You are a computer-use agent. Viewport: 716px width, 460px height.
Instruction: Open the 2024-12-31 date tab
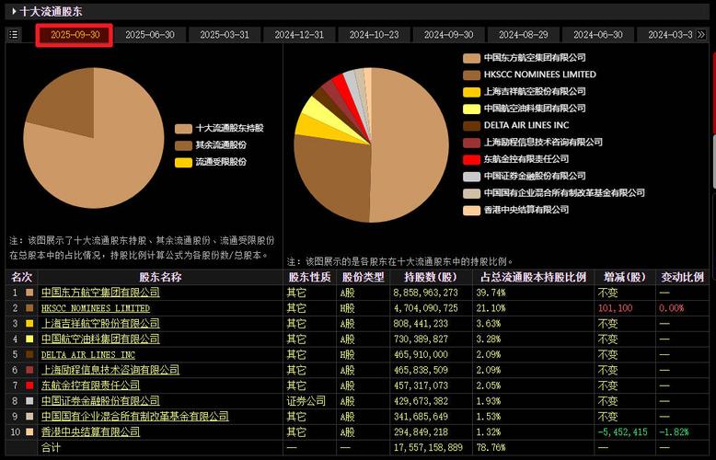tap(299, 35)
